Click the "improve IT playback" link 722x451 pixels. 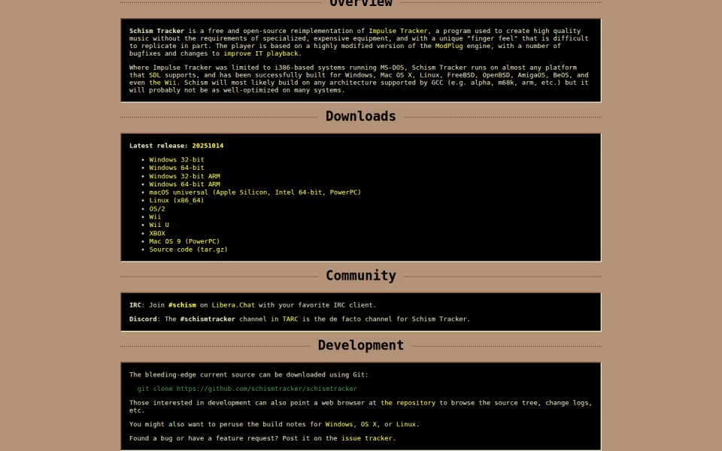tap(261, 53)
